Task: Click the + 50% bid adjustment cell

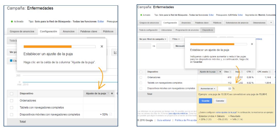Action: coord(99,115)
